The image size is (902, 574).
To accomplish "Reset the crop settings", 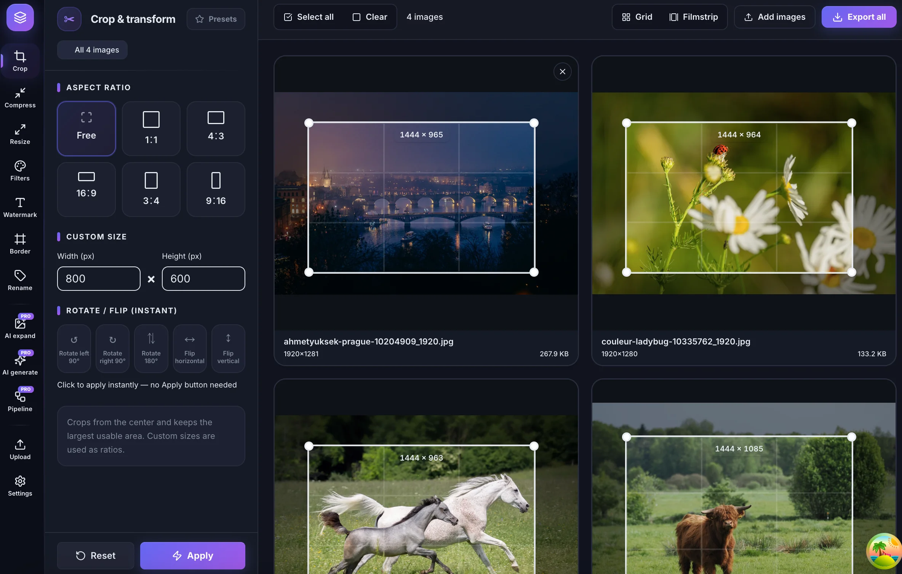I will tap(96, 556).
